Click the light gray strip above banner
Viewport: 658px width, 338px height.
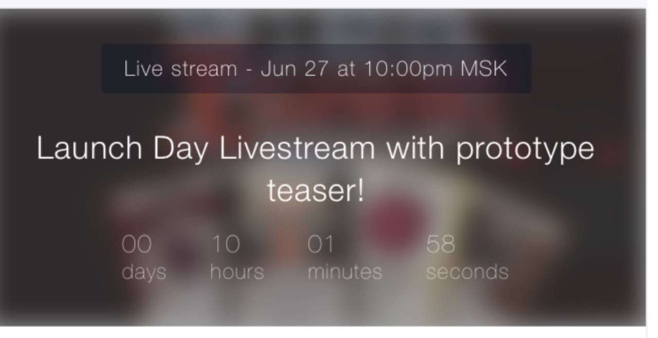(x=329, y=4)
